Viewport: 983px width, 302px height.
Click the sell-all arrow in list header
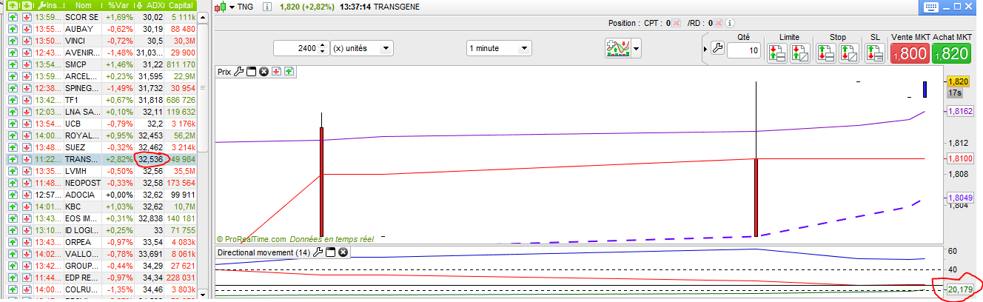tap(27, 4)
